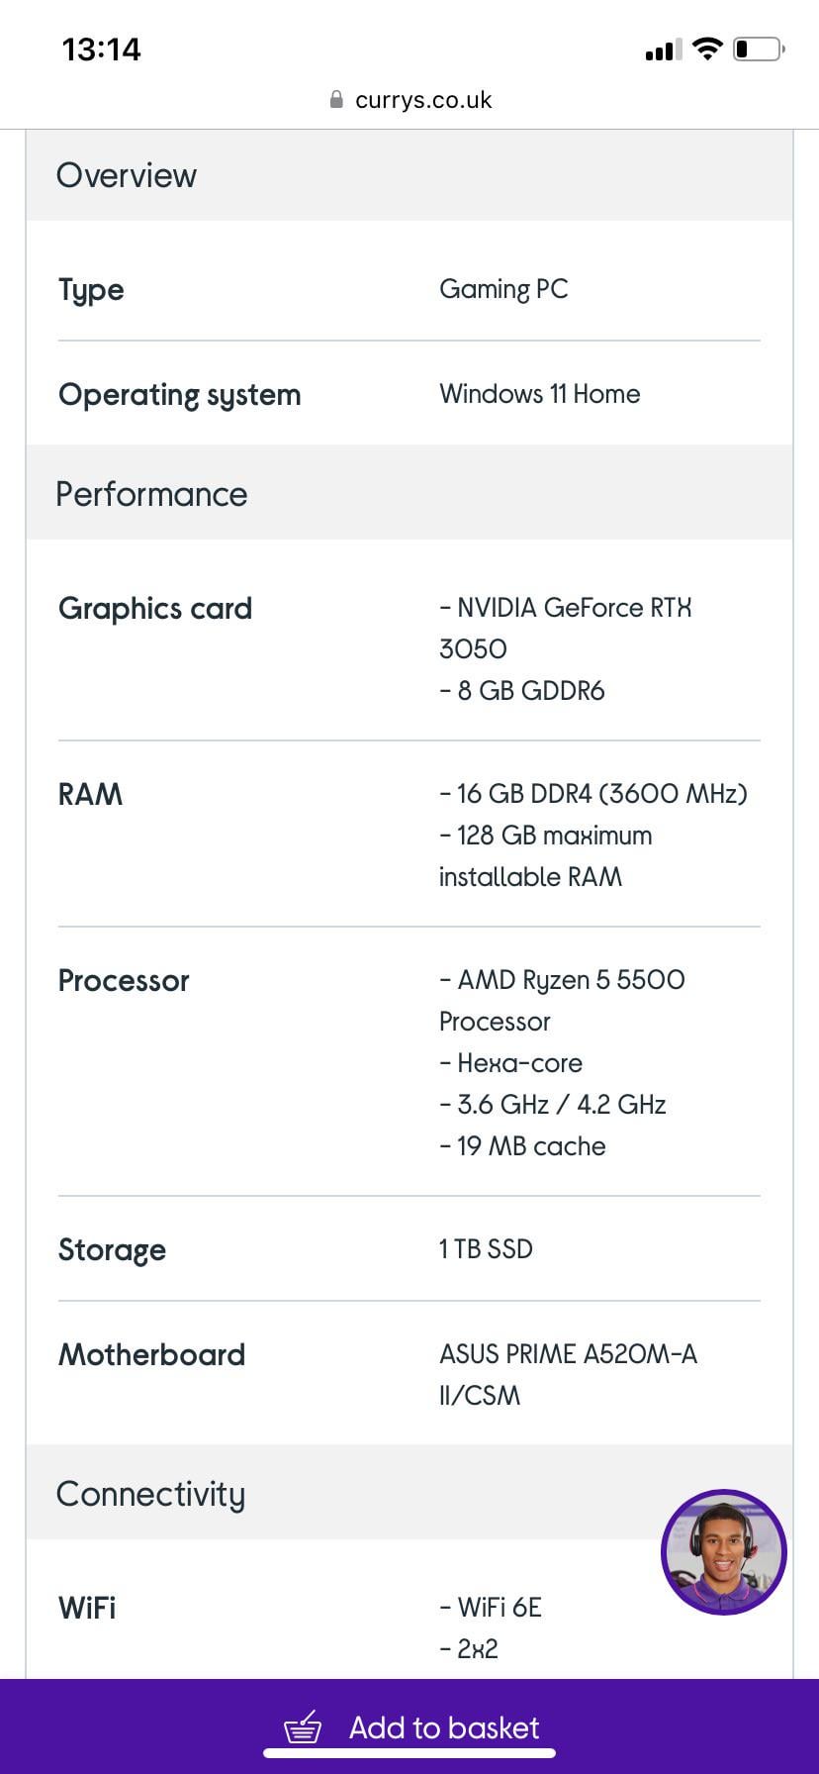Select the Overview section header
The width and height of the screenshot is (819, 1774).
coord(127,175)
